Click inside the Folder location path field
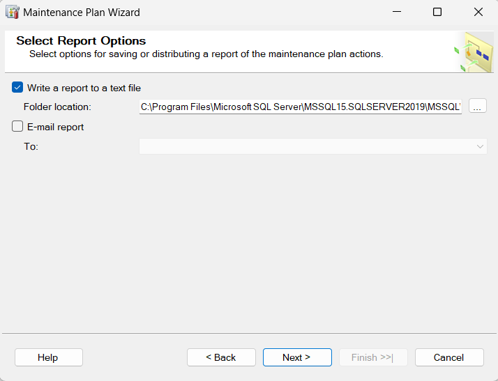The height and width of the screenshot is (381, 498). [301, 107]
